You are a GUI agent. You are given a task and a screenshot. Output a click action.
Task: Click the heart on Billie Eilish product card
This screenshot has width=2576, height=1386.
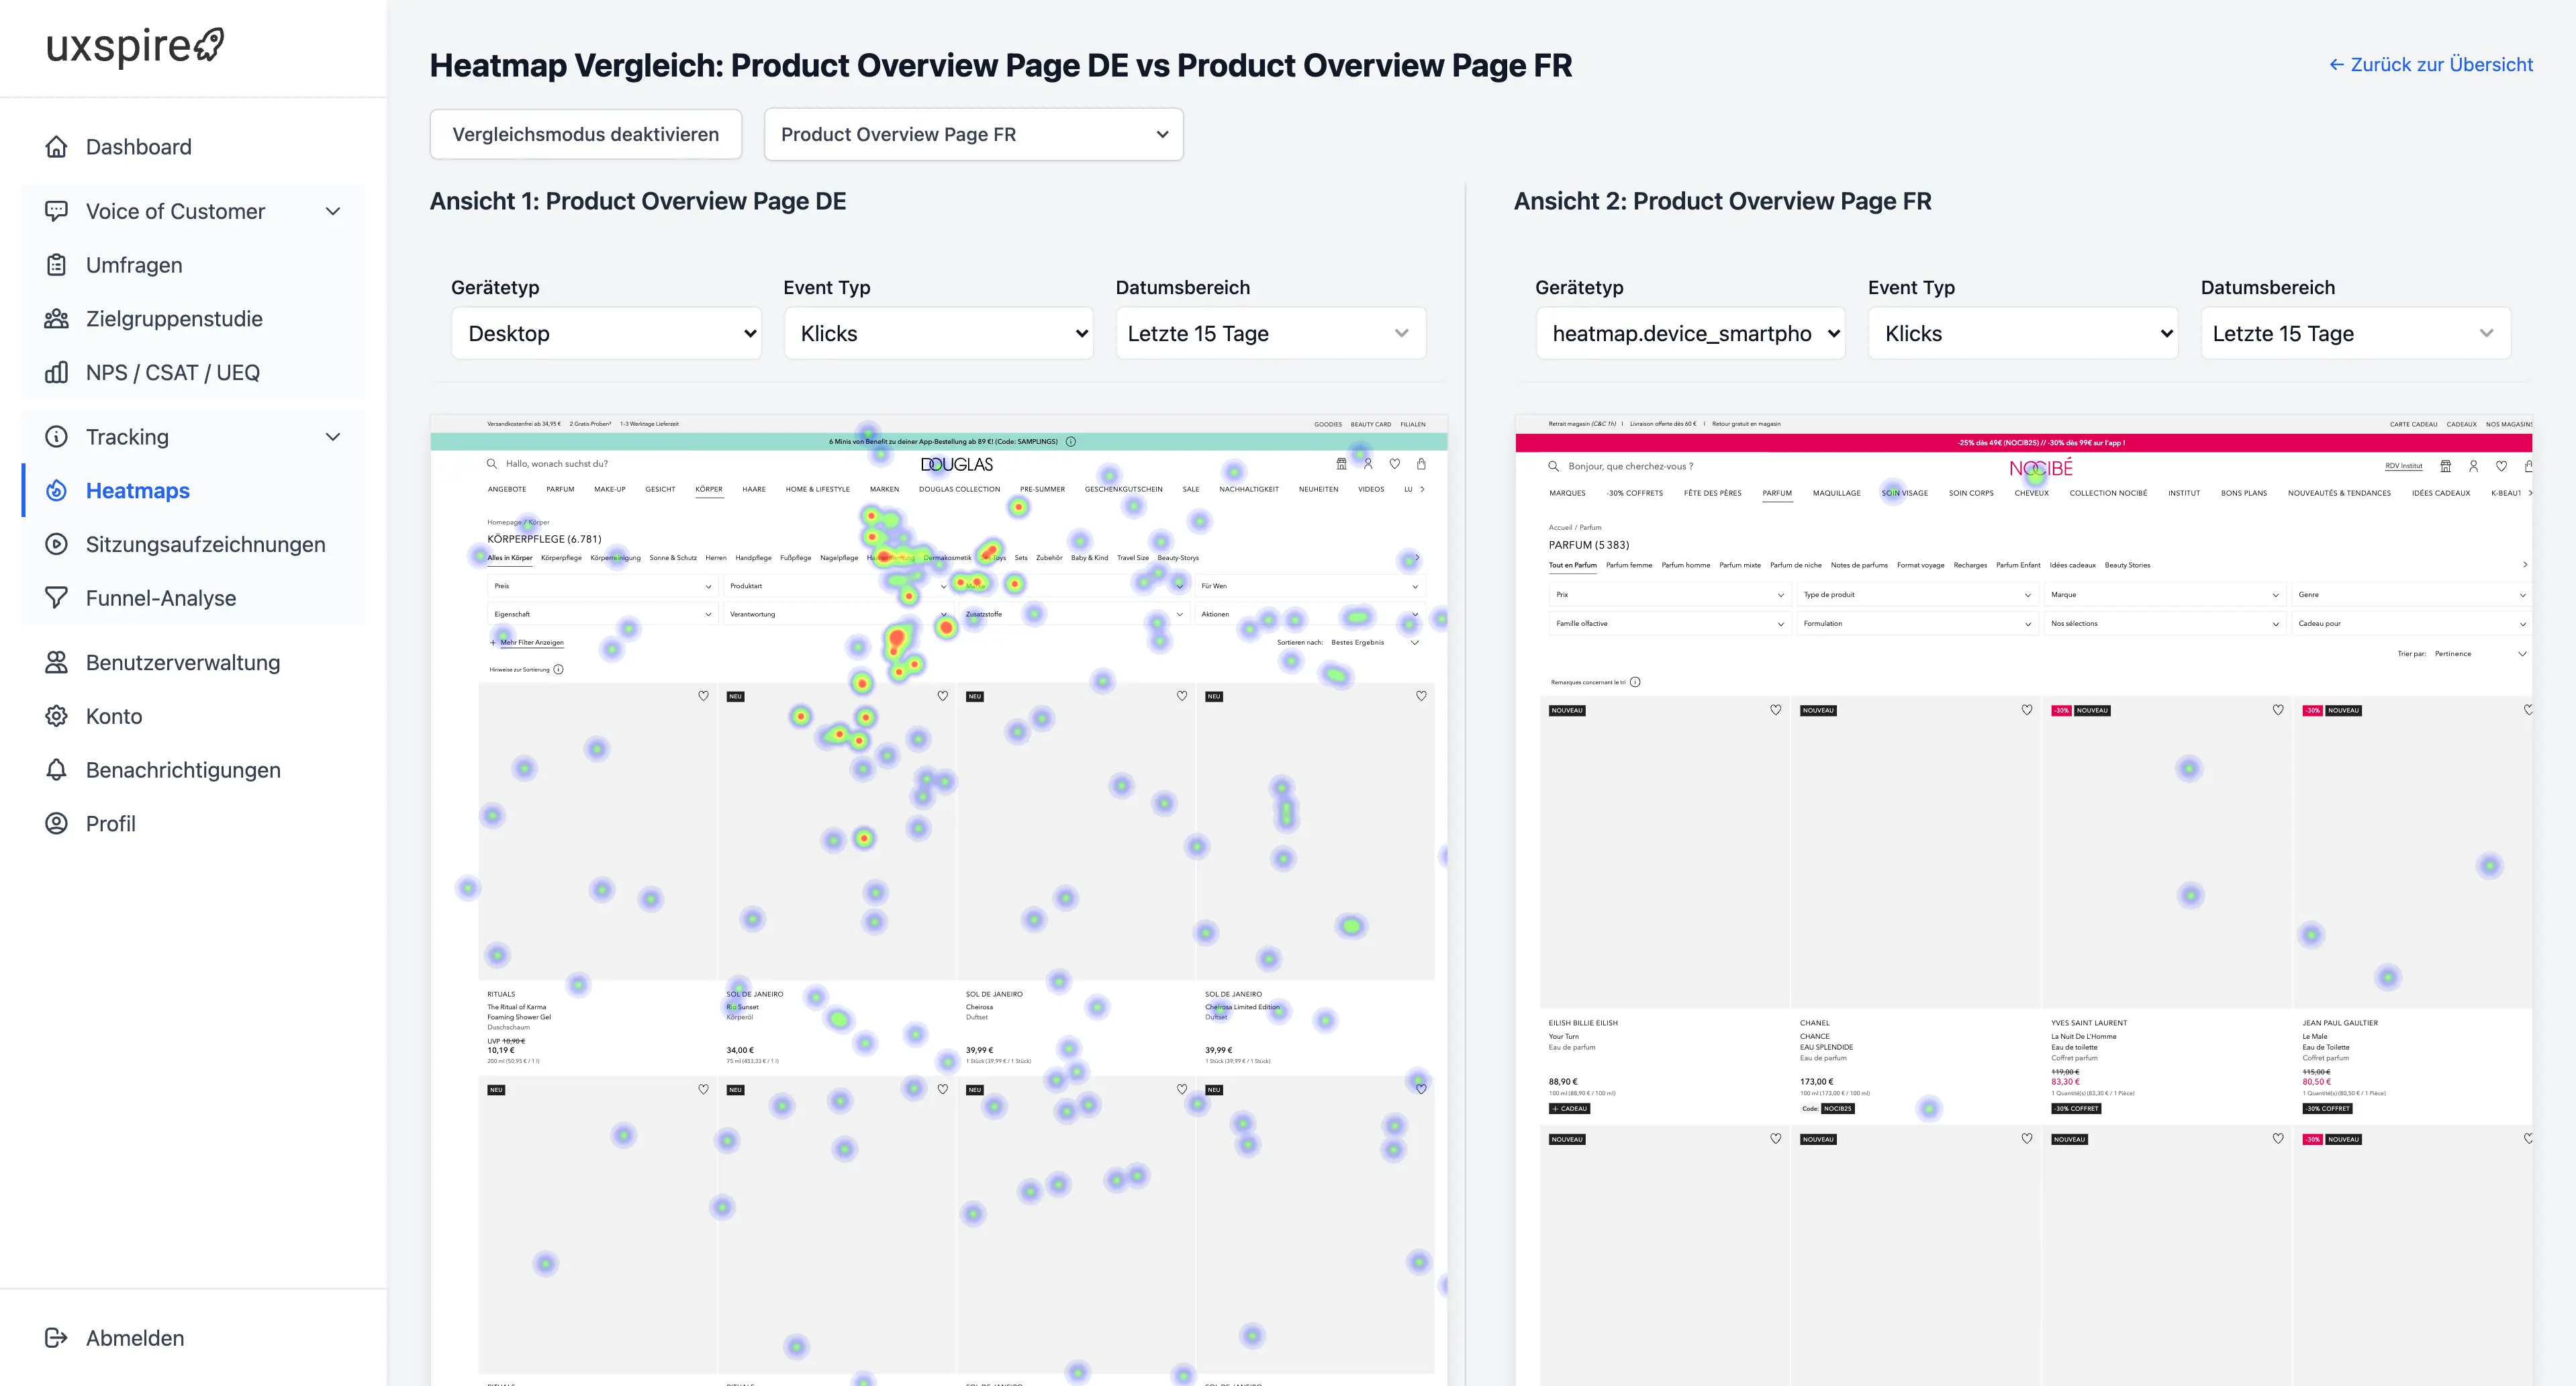coord(1776,710)
